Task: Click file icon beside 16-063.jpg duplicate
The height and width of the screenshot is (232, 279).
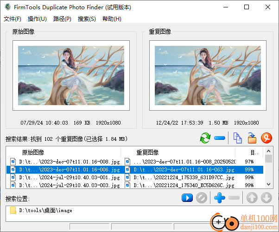Action: pyautogui.click(x=127, y=169)
